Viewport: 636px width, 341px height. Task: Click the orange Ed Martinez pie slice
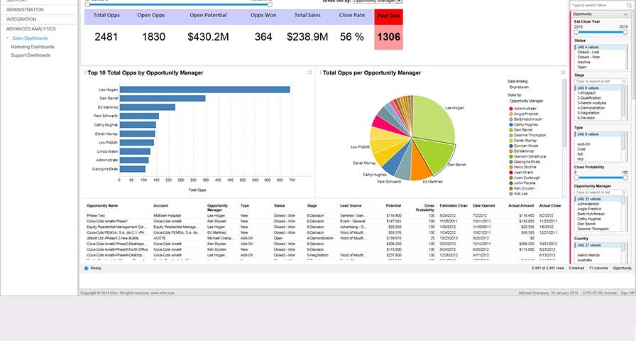click(420, 164)
